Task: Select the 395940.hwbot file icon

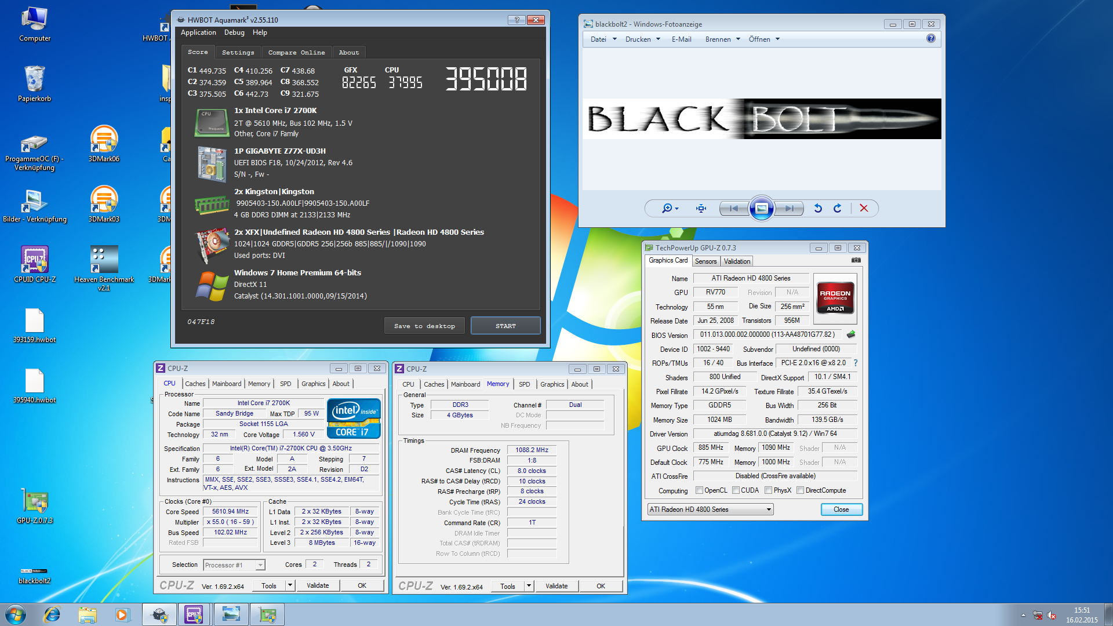Action: tap(35, 386)
